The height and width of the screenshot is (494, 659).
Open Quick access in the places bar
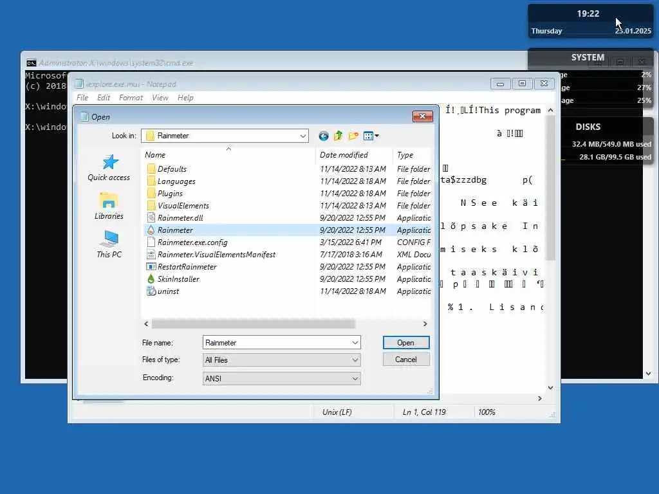109,168
